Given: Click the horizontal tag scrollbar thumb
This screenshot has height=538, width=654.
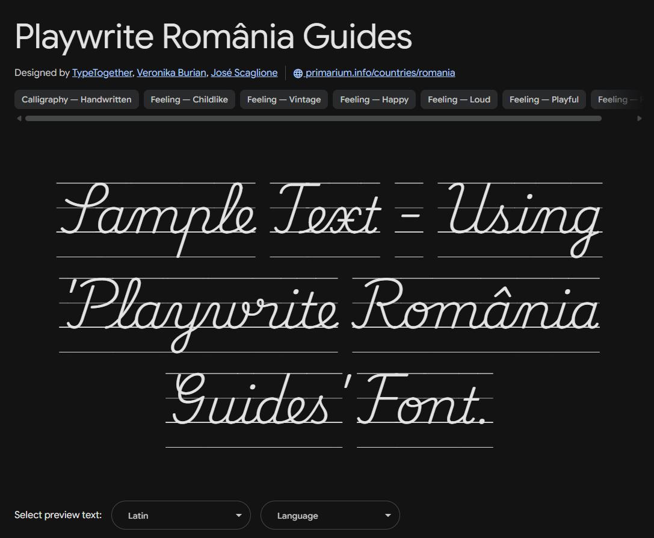Looking at the screenshot, I should (313, 119).
